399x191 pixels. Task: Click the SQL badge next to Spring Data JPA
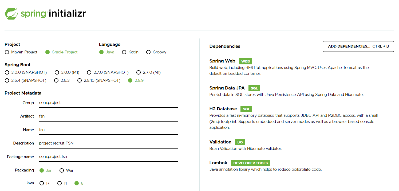click(x=254, y=88)
